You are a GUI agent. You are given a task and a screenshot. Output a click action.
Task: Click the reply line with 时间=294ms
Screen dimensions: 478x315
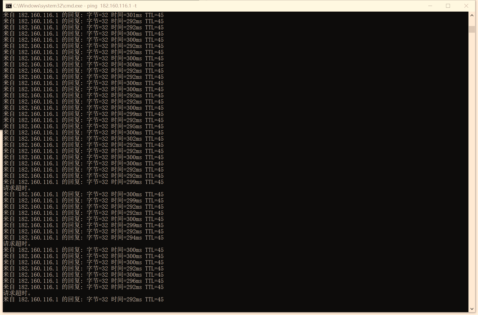[x=83, y=237]
